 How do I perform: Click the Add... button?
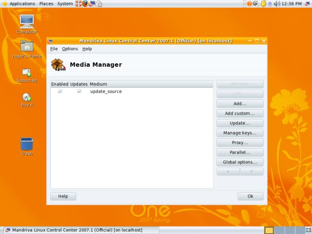(240, 104)
